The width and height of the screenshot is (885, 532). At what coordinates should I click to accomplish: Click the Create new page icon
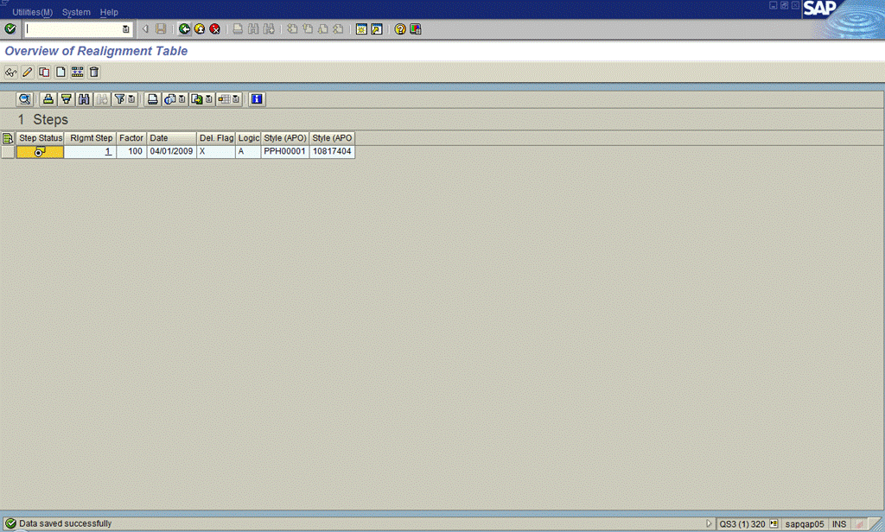click(60, 73)
